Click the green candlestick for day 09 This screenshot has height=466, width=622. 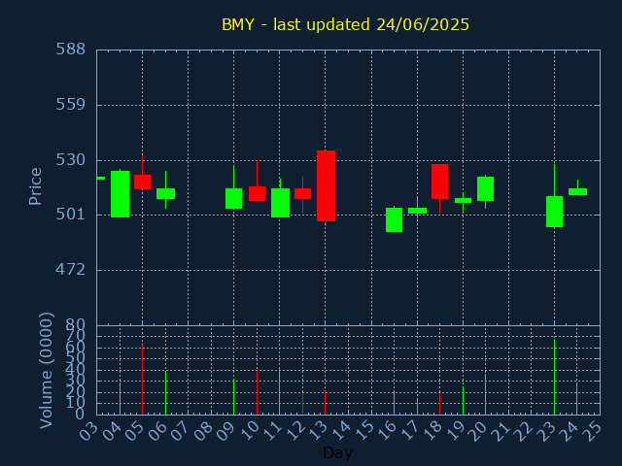tap(233, 198)
